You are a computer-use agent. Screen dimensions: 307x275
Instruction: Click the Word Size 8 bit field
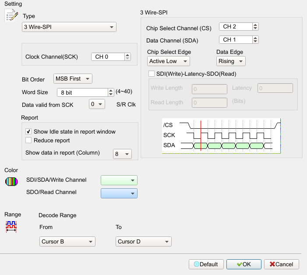[x=82, y=92]
